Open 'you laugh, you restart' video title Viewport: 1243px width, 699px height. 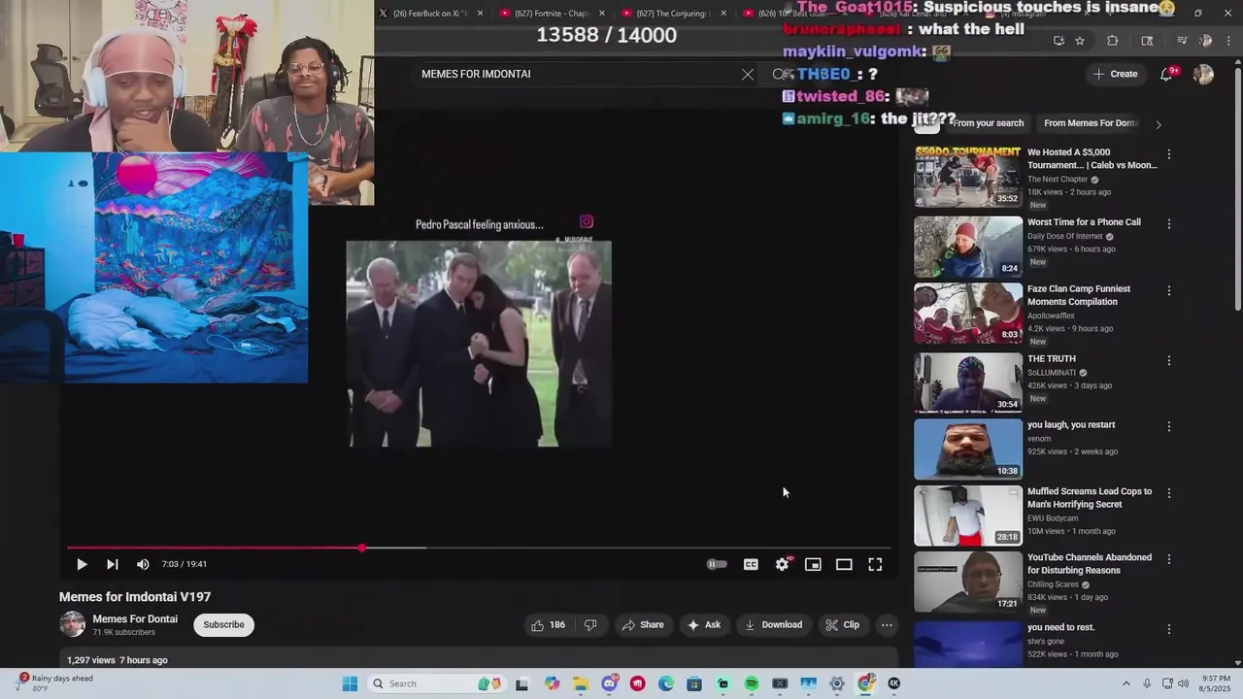click(x=1071, y=425)
